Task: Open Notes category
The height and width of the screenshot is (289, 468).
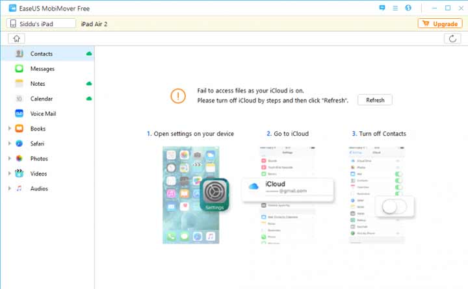Action: (x=47, y=84)
